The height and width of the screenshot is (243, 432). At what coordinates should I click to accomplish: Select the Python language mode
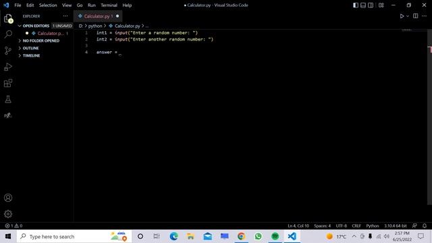[x=373, y=225]
